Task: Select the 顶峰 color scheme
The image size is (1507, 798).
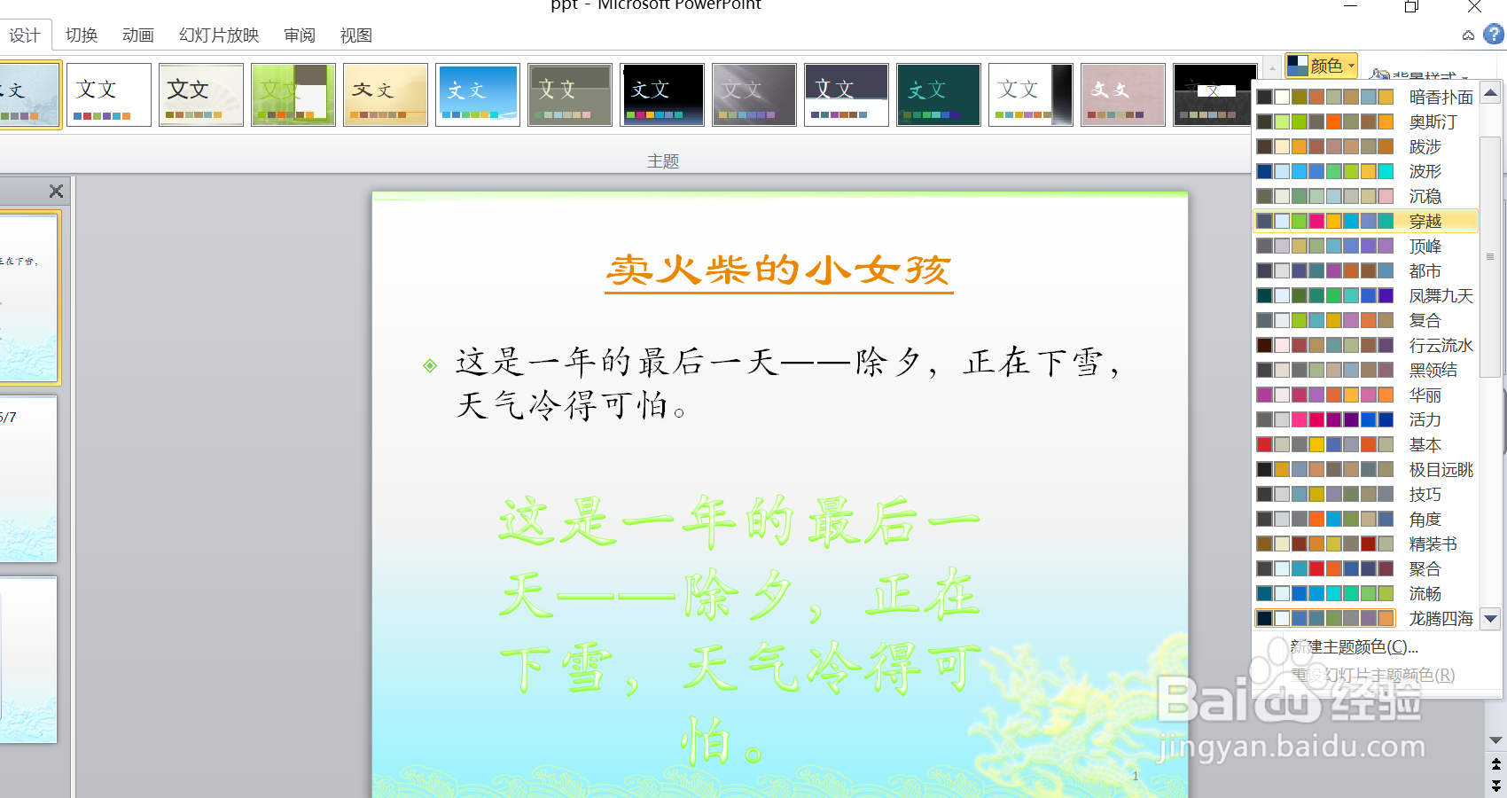Action: pyautogui.click(x=1366, y=246)
